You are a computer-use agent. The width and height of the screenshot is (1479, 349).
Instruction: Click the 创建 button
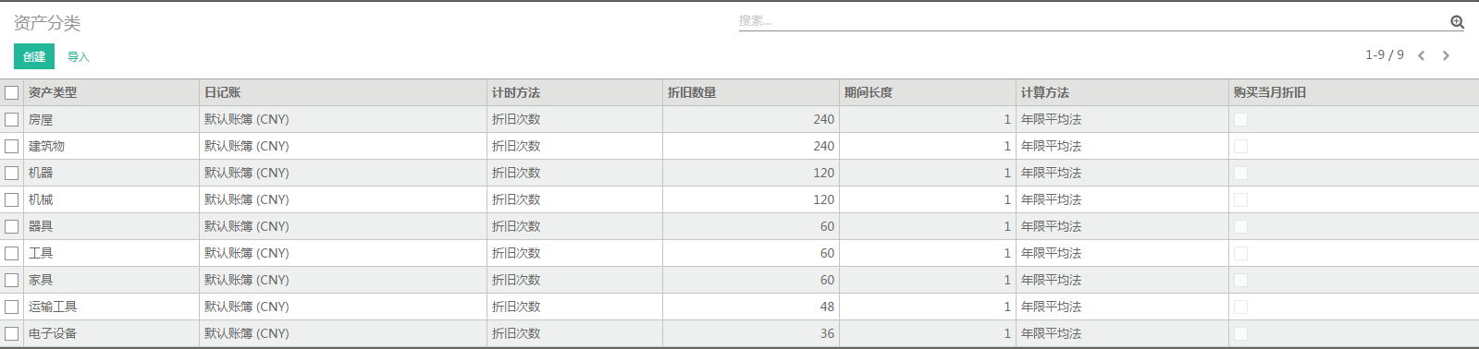coord(34,56)
